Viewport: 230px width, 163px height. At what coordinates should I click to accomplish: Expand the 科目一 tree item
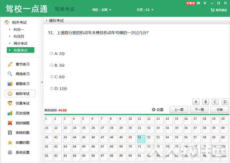click(10, 29)
